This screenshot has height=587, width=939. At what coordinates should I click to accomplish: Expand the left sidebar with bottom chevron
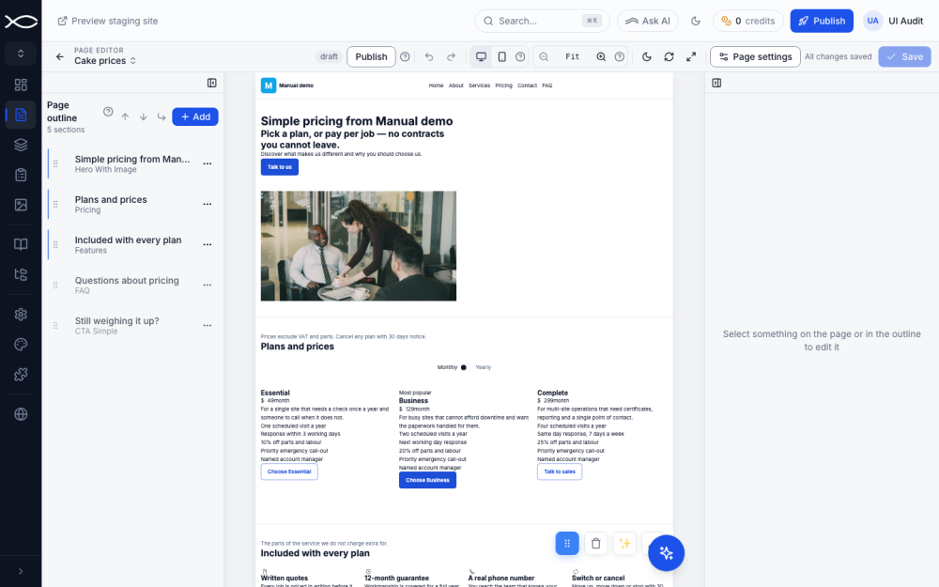pos(21,571)
